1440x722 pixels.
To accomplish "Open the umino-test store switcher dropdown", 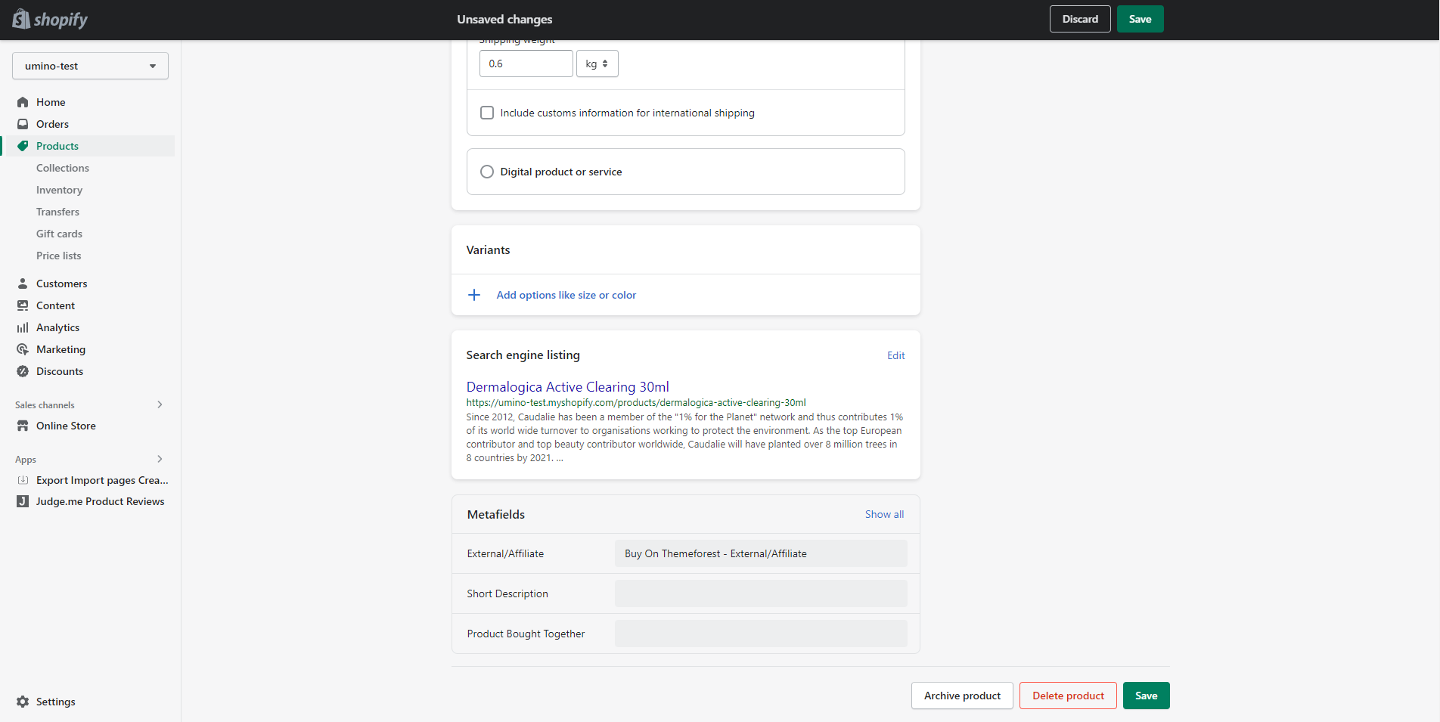I will [x=90, y=66].
